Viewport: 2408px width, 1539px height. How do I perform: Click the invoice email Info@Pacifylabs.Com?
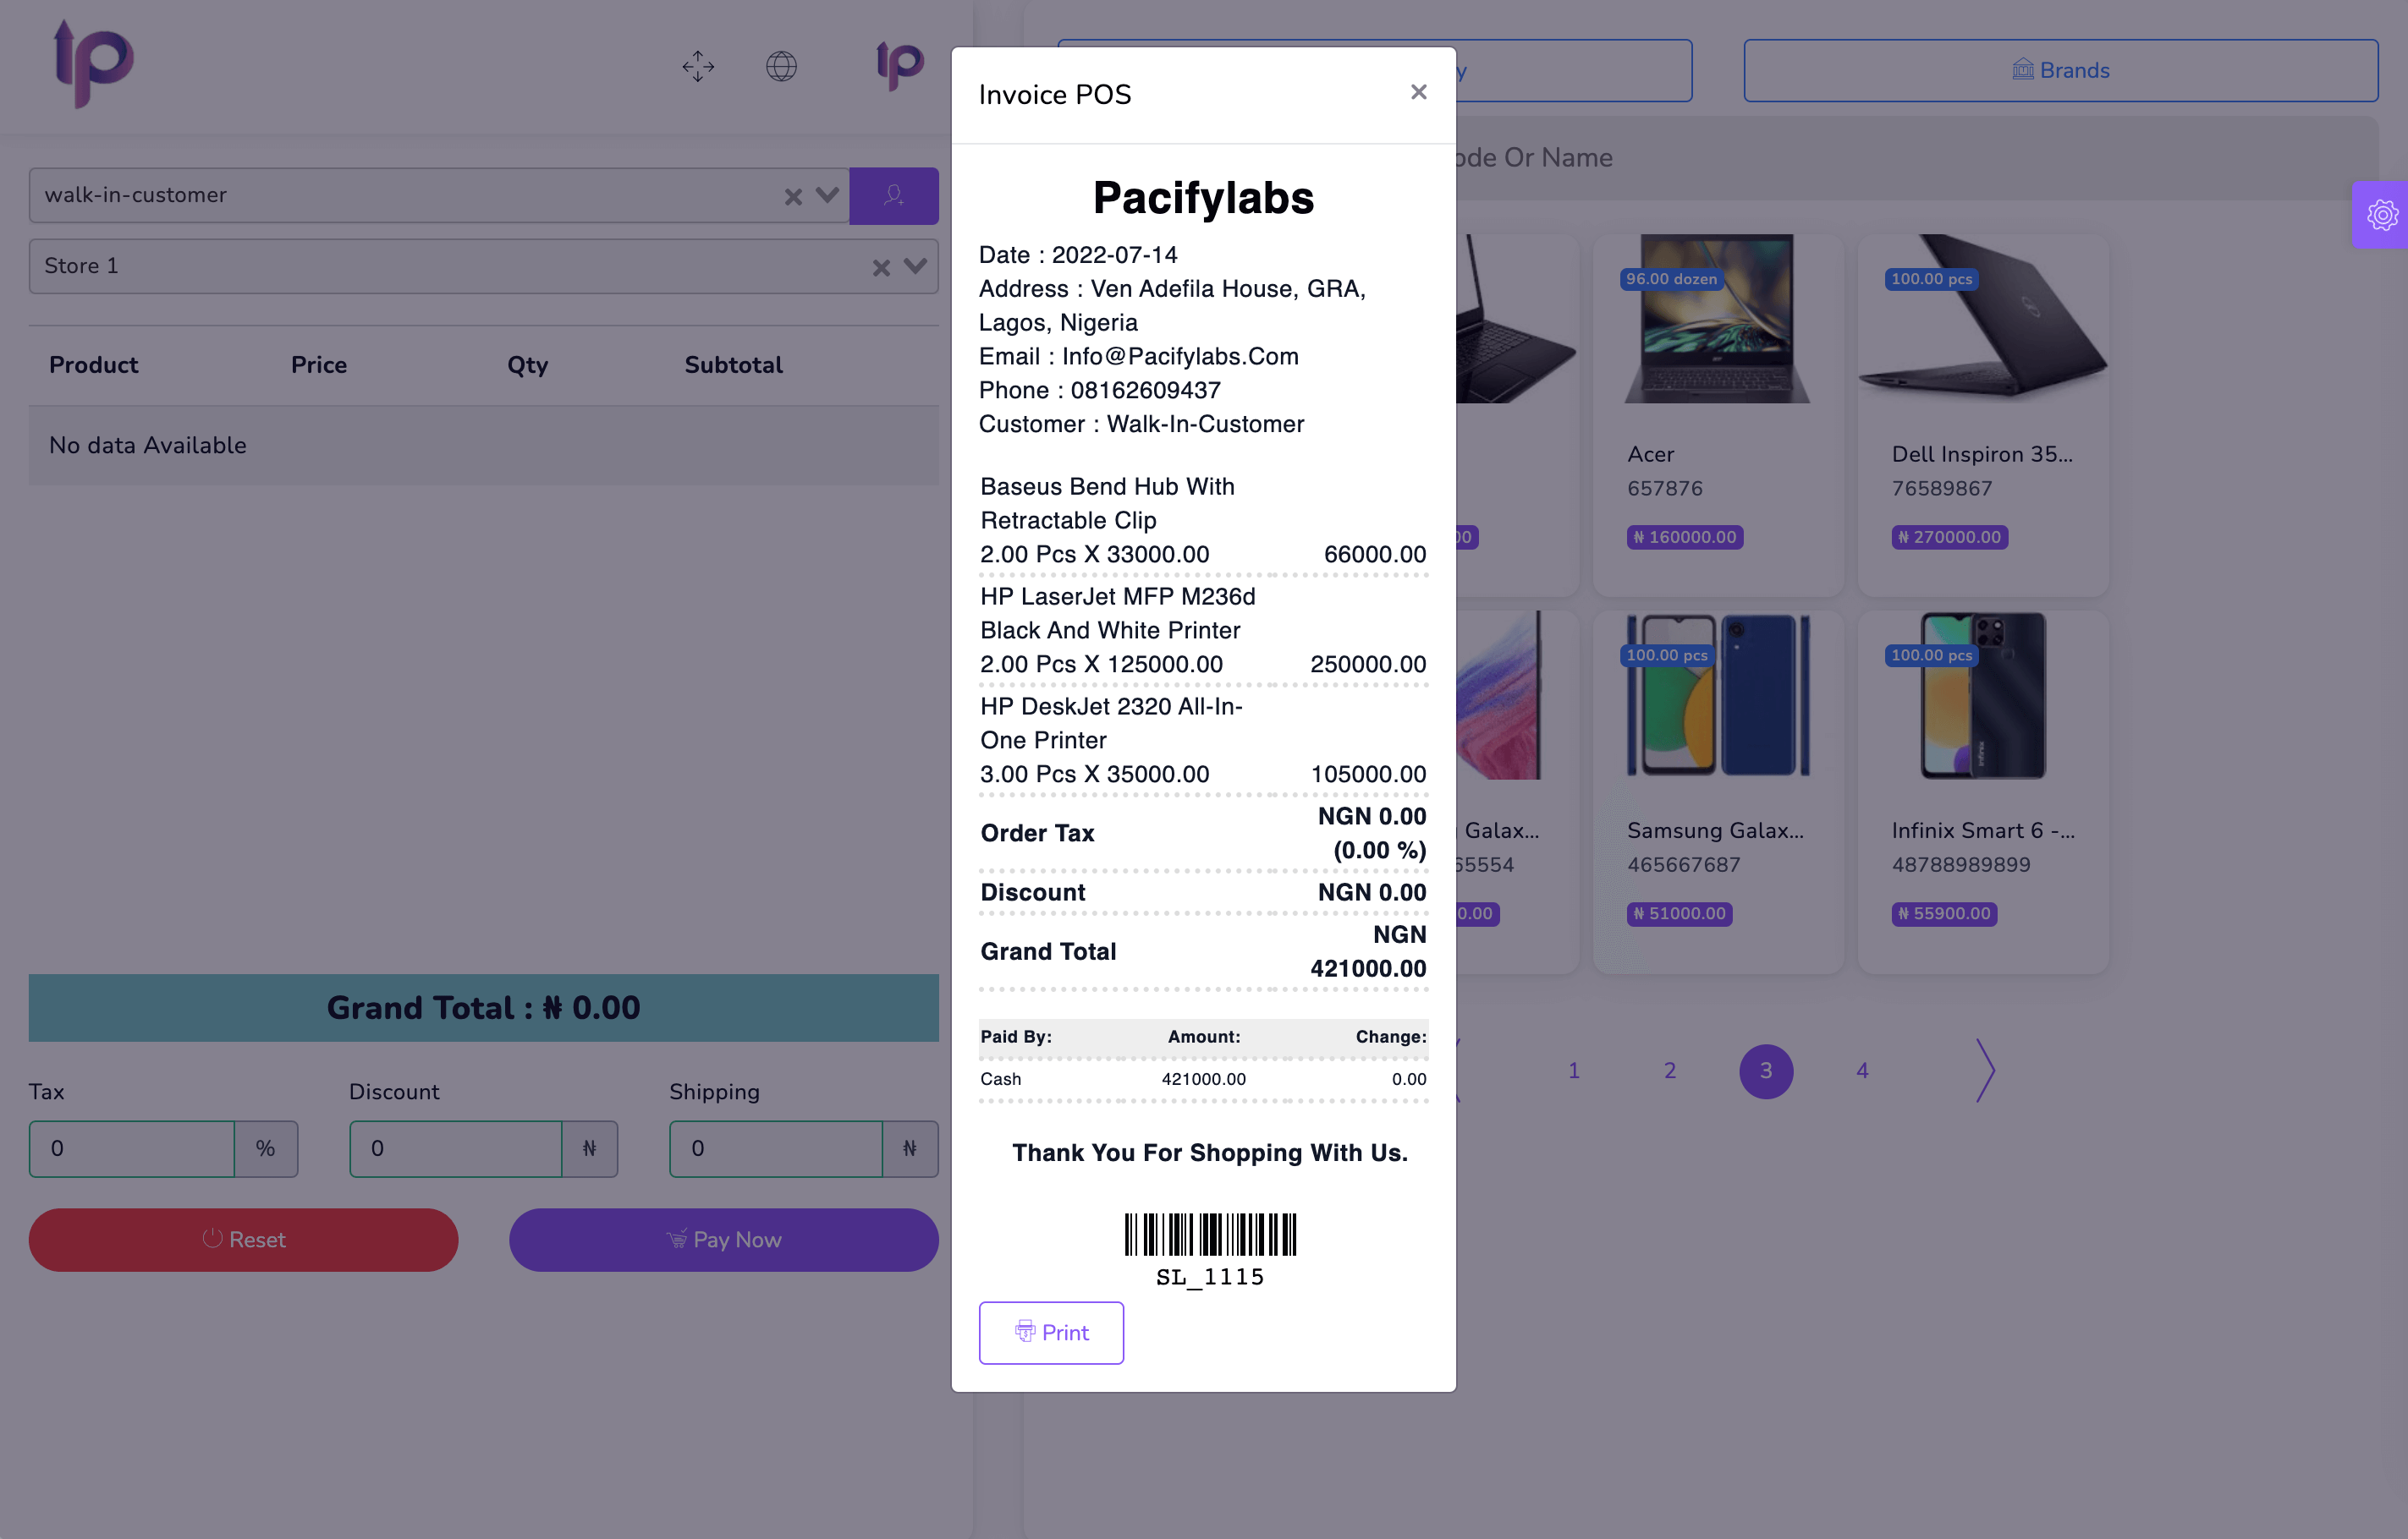(1180, 356)
